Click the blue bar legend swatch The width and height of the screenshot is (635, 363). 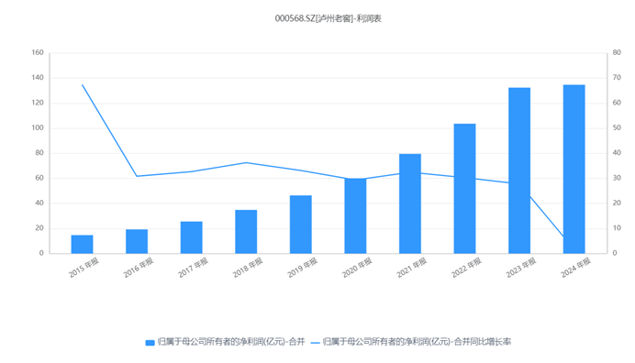coord(150,342)
